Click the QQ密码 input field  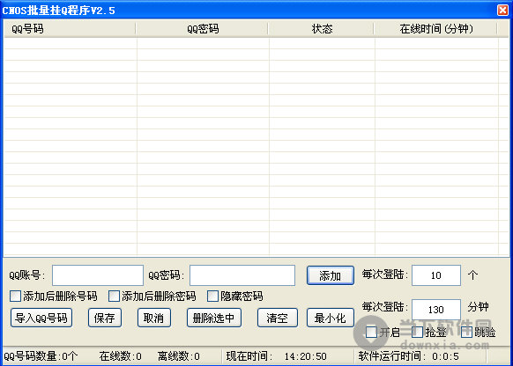242,275
